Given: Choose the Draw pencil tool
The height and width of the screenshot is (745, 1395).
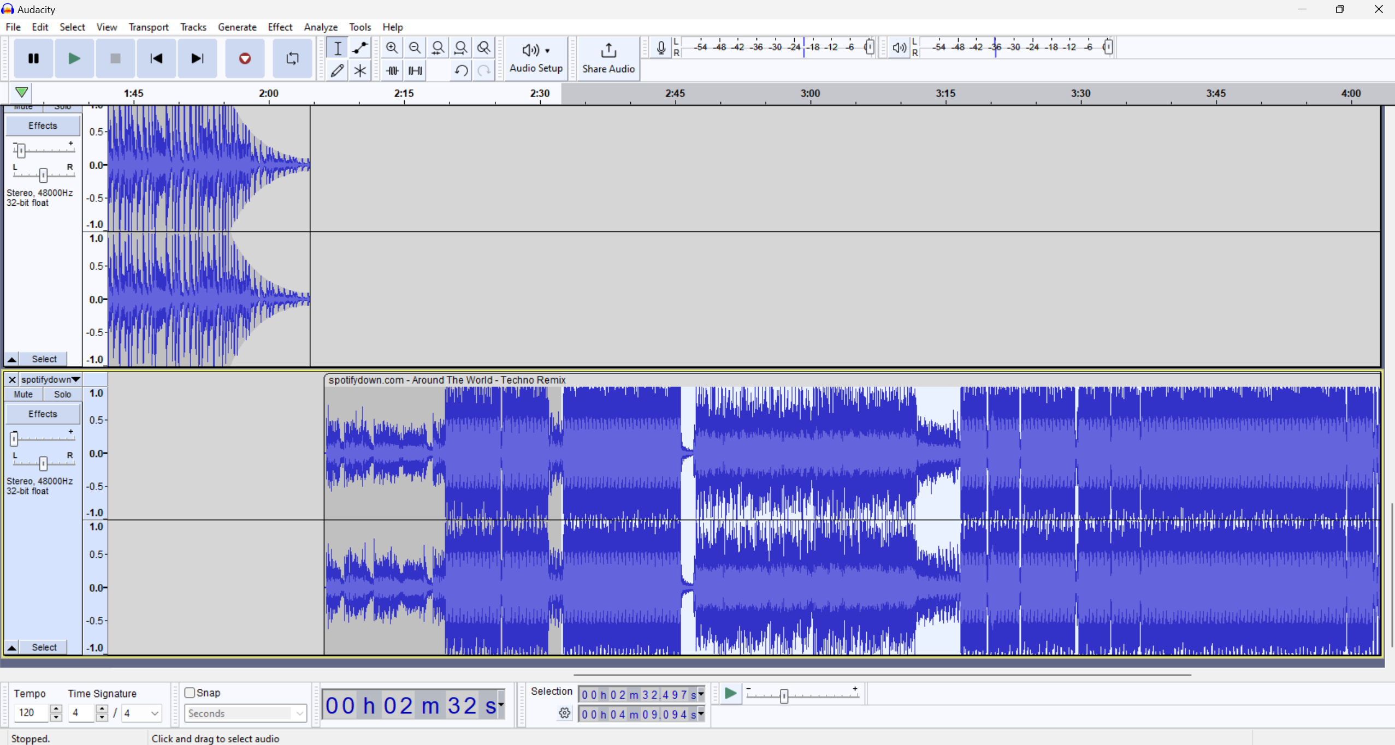Looking at the screenshot, I should 338,70.
